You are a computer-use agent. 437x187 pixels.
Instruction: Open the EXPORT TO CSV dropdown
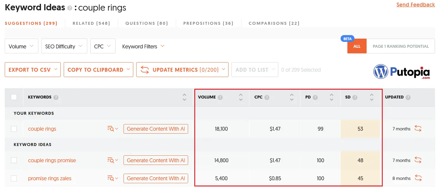point(33,70)
